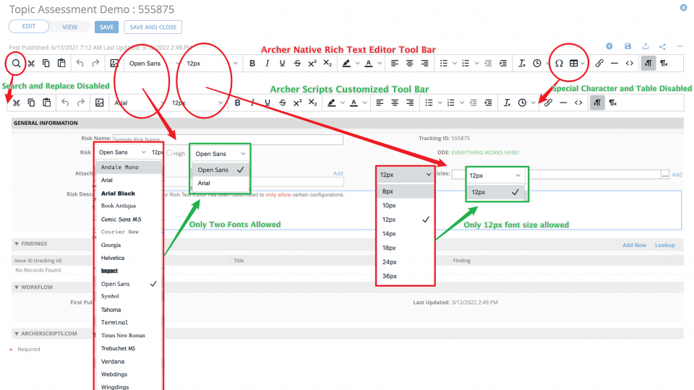Click Add New link in Findings
The height and width of the screenshot is (390, 694).
pos(634,245)
